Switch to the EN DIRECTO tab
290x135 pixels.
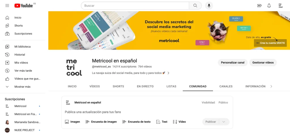(145, 86)
